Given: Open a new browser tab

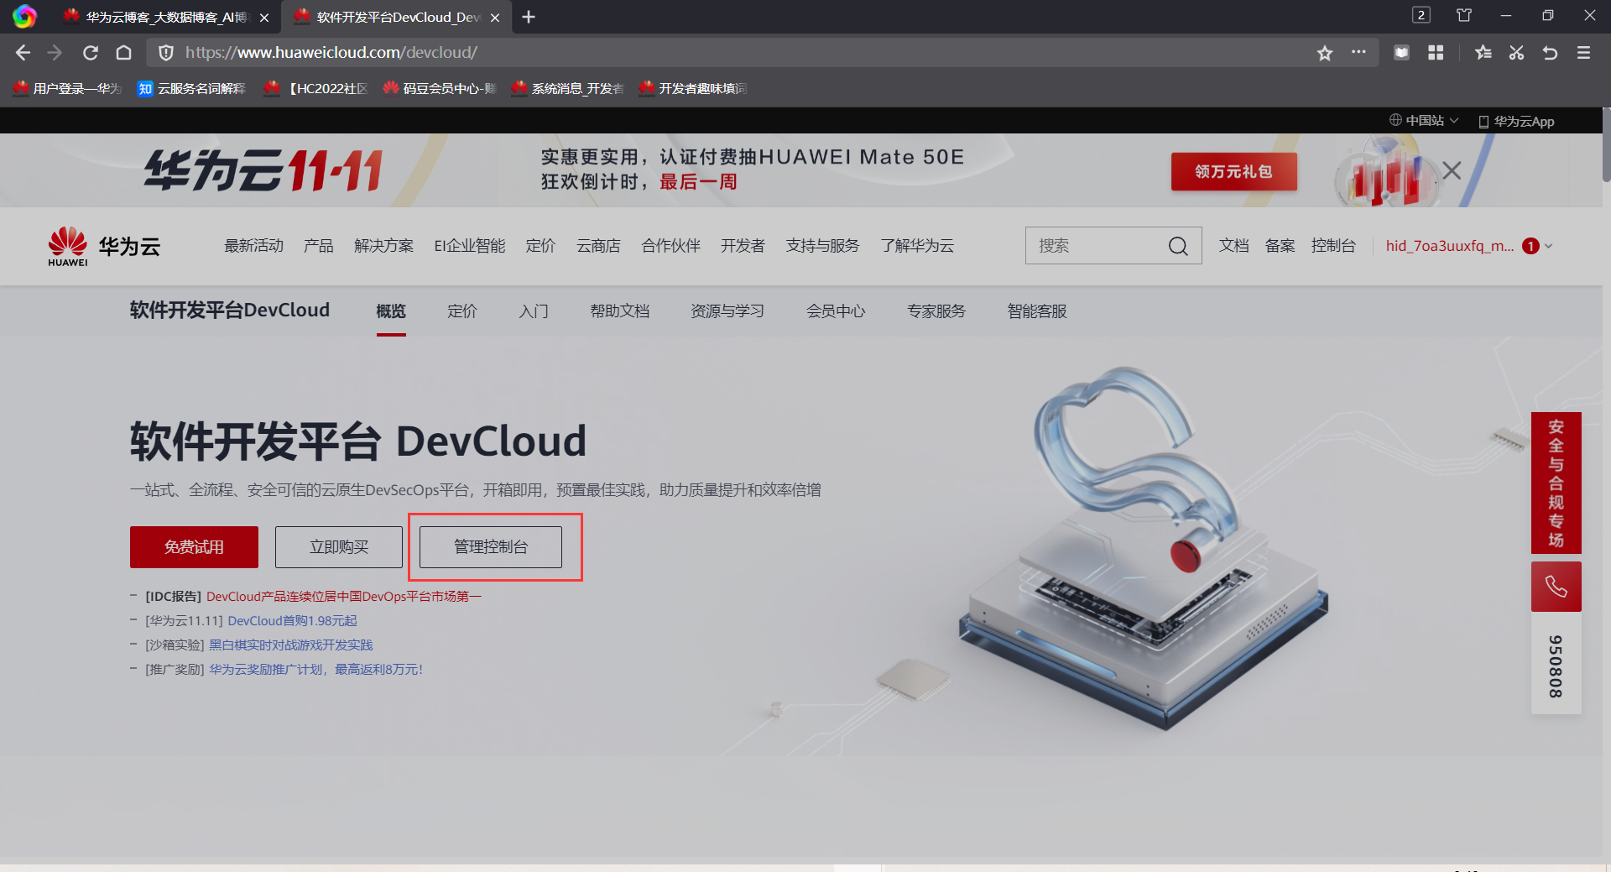Looking at the screenshot, I should 529,17.
